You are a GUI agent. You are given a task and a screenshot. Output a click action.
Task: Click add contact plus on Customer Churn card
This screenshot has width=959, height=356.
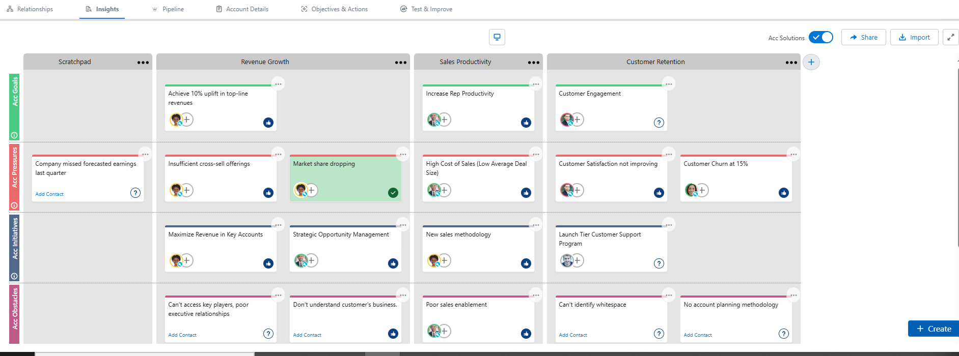pyautogui.click(x=702, y=190)
